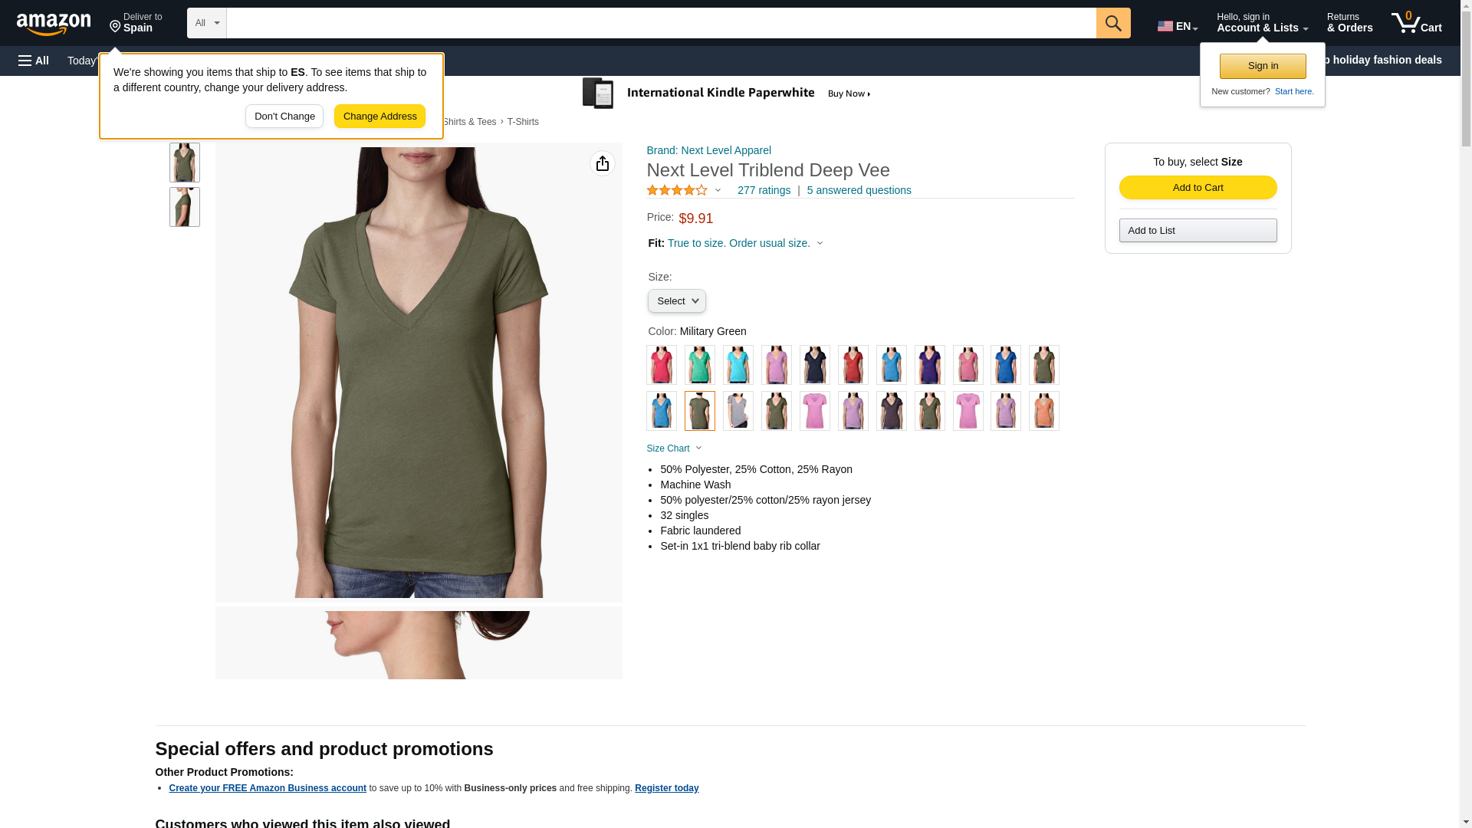Select the orange color swatch
1472x828 pixels.
point(1043,411)
